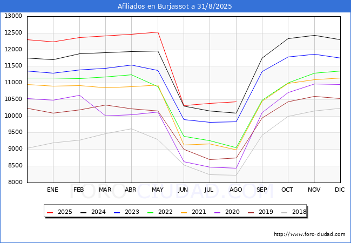The height and width of the screenshot is (243, 351).
Task: Click legend label 2019
Action: [266, 212]
